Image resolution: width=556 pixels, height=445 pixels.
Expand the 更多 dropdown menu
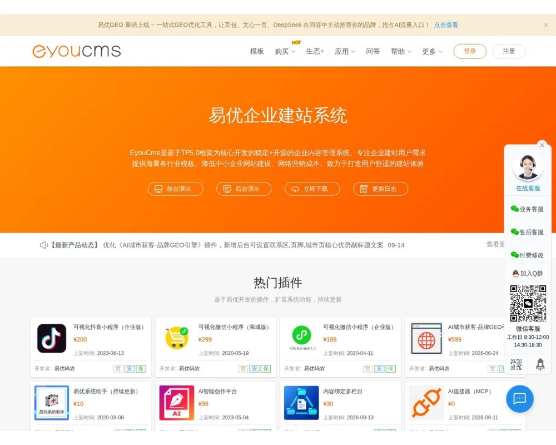coord(432,52)
